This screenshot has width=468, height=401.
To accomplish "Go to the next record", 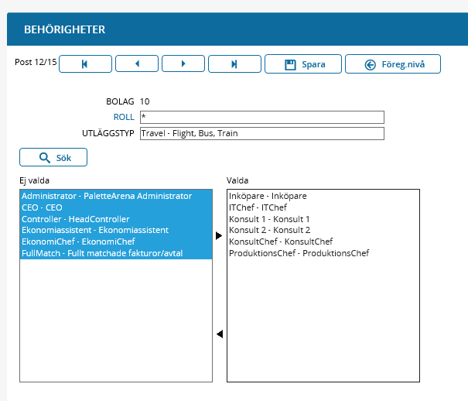I will pos(183,63).
